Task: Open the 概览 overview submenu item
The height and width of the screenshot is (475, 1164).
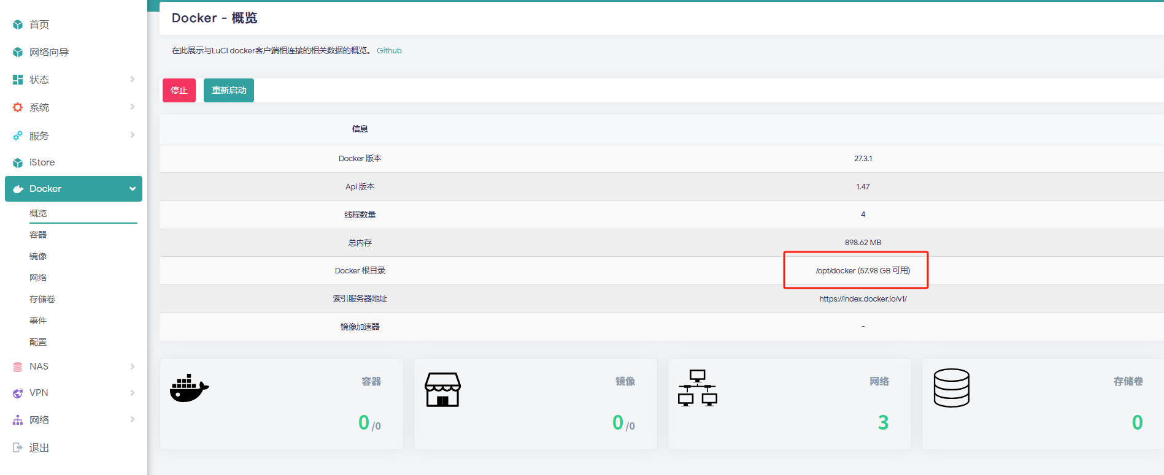Action: (38, 213)
